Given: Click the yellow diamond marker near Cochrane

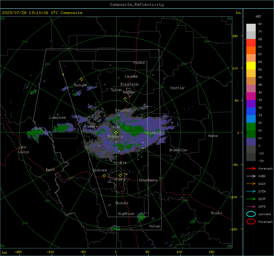Looking at the screenshot, I should [x=104, y=176].
